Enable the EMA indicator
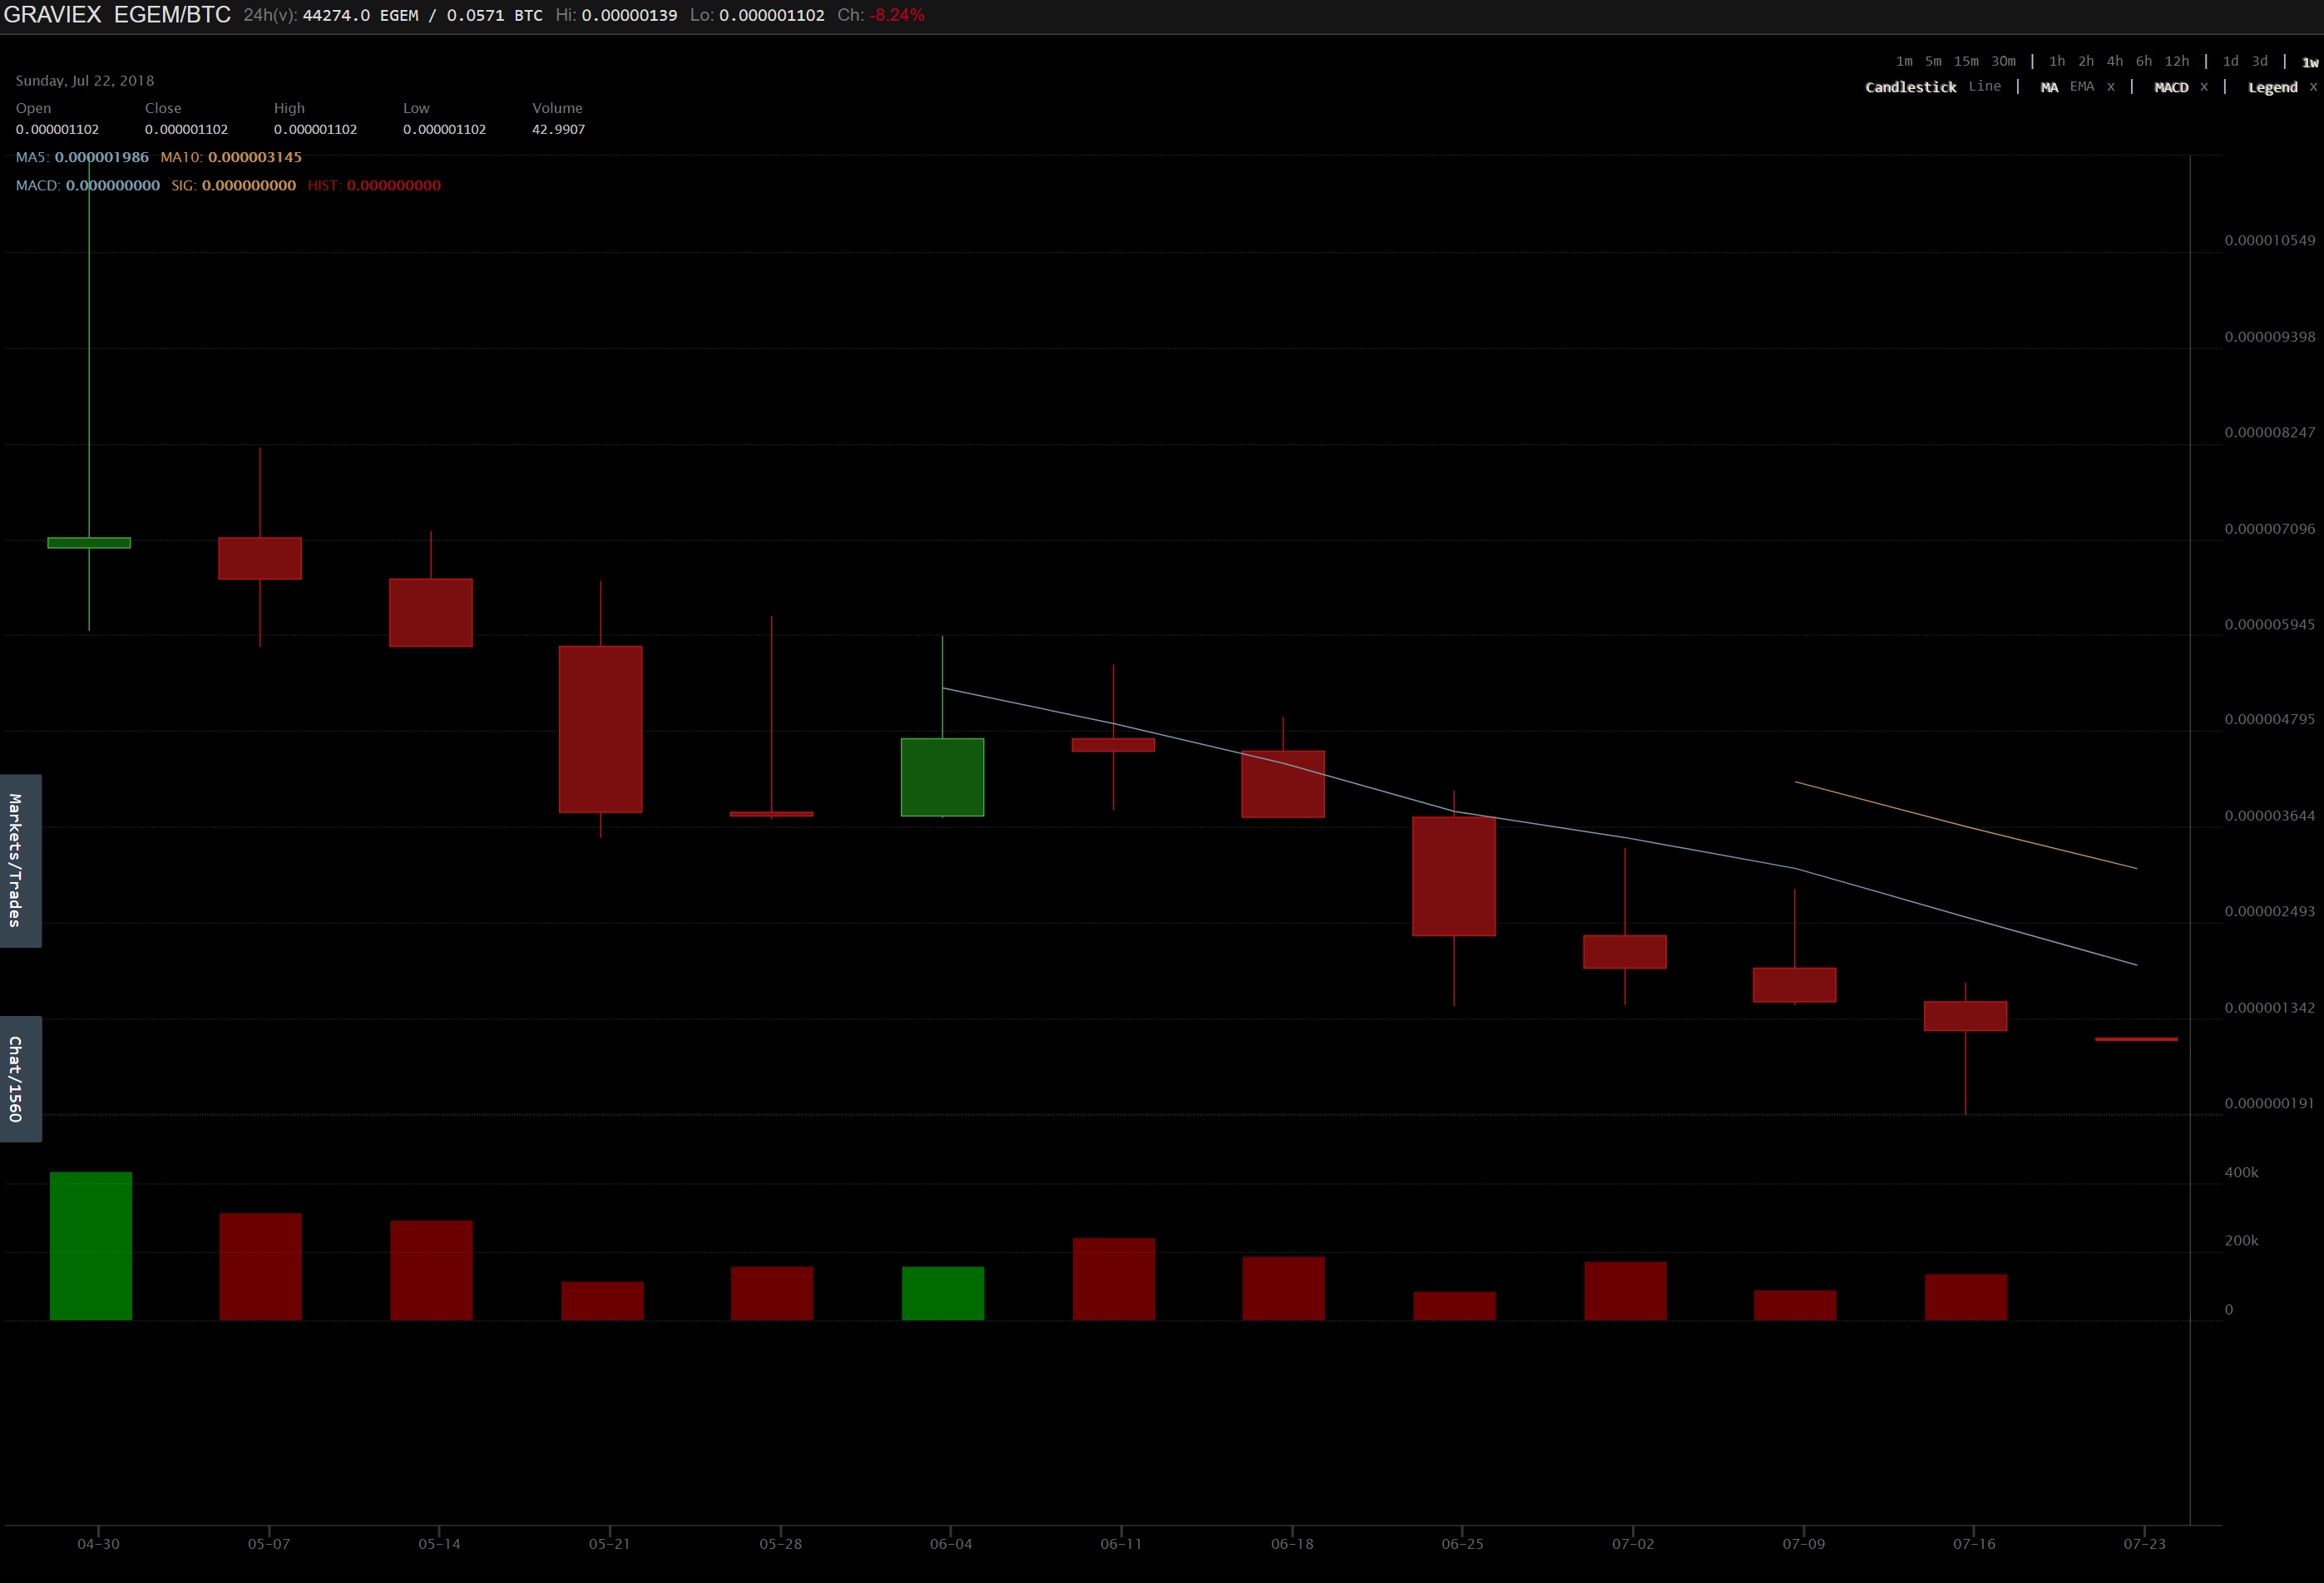Screen dimensions: 2324x1583 point(2082,87)
